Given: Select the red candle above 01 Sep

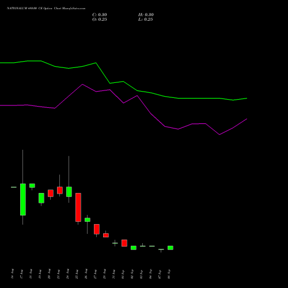Looking at the screenshot, I should [x=124, y=243].
